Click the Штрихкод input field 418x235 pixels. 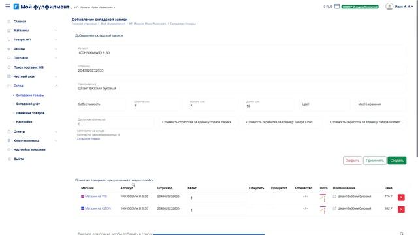pyautogui.click(x=241, y=69)
